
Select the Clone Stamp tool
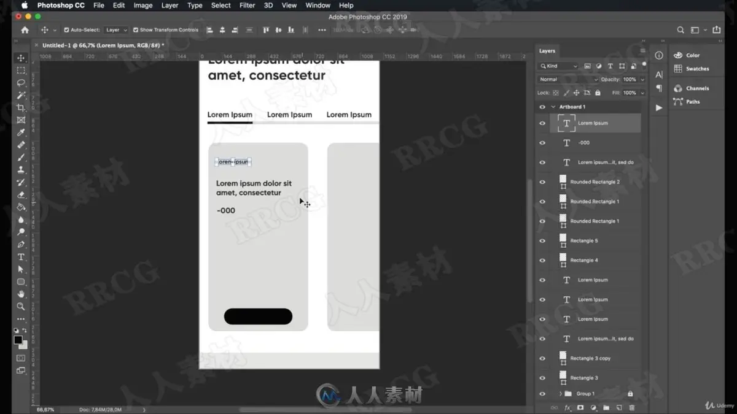(21, 170)
